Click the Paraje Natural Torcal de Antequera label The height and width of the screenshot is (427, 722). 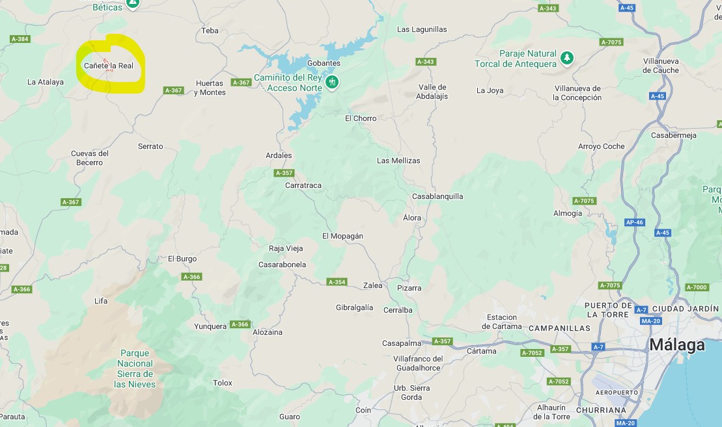click(516, 59)
